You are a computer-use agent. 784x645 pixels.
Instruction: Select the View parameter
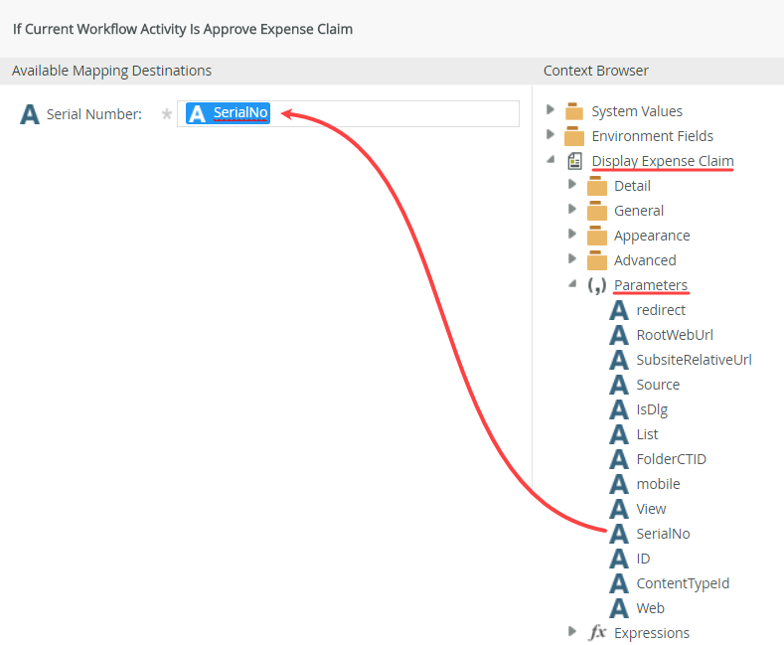[x=651, y=509]
